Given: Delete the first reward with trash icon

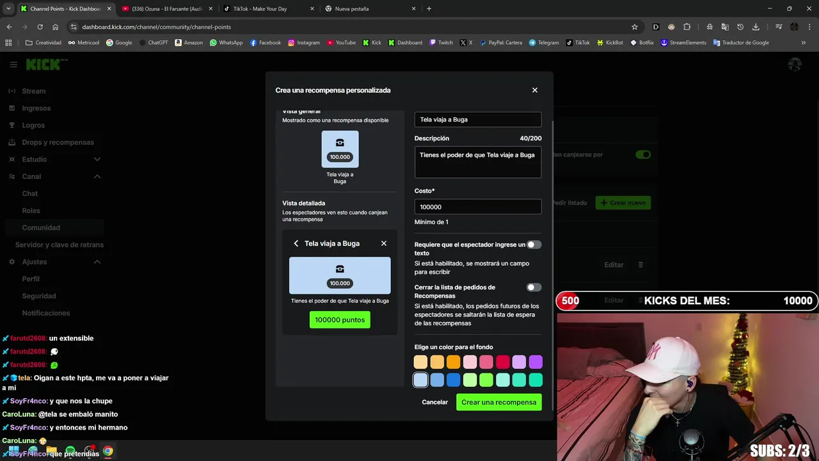Looking at the screenshot, I should [640, 264].
